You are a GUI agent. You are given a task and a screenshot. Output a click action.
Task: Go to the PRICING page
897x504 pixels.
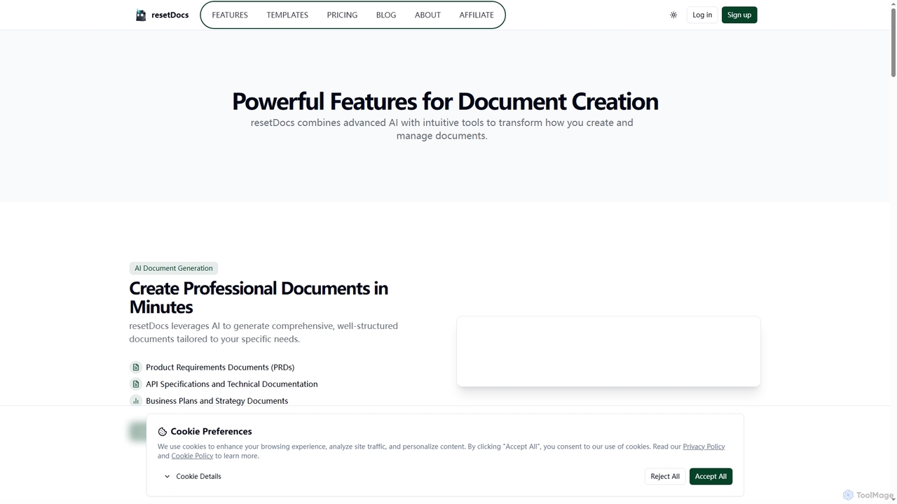click(342, 15)
